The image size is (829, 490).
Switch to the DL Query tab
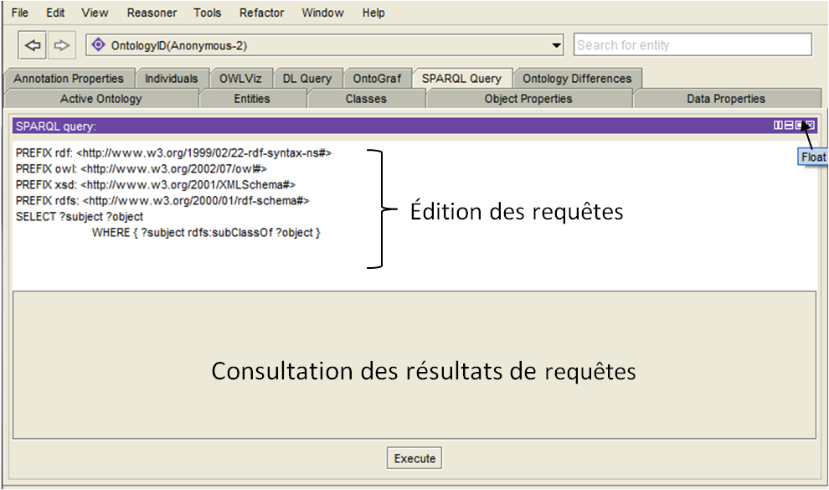tap(306, 79)
